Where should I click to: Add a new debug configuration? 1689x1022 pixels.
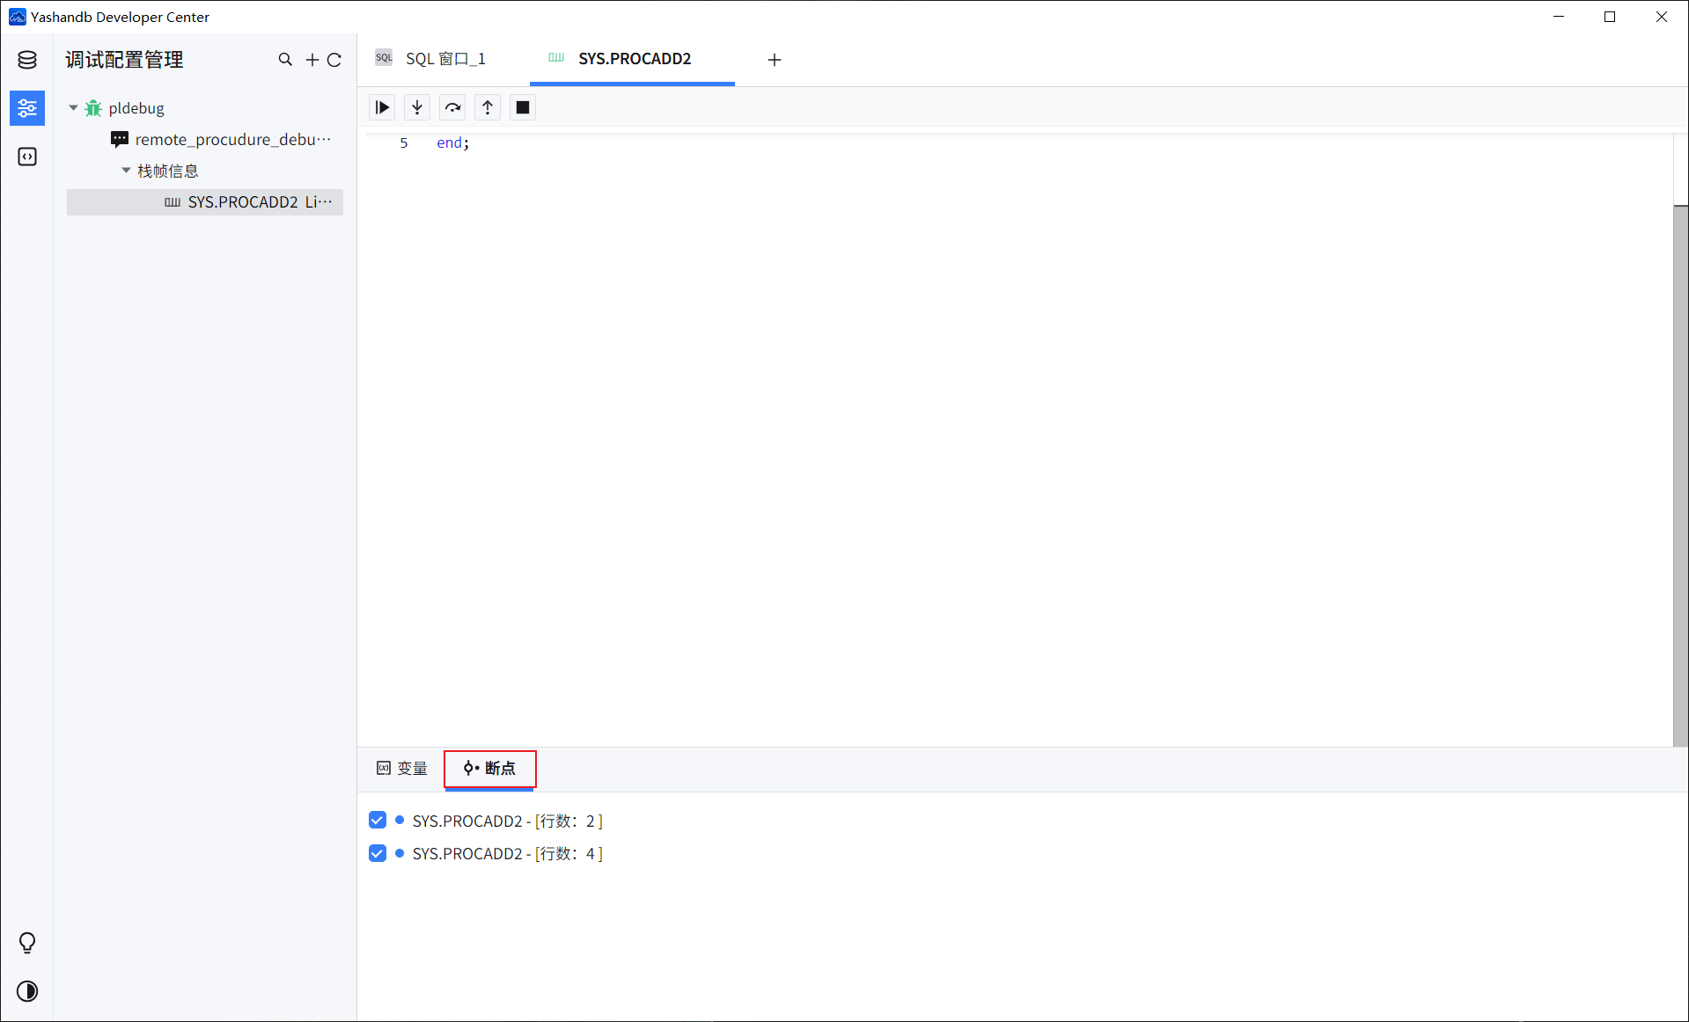(x=312, y=60)
